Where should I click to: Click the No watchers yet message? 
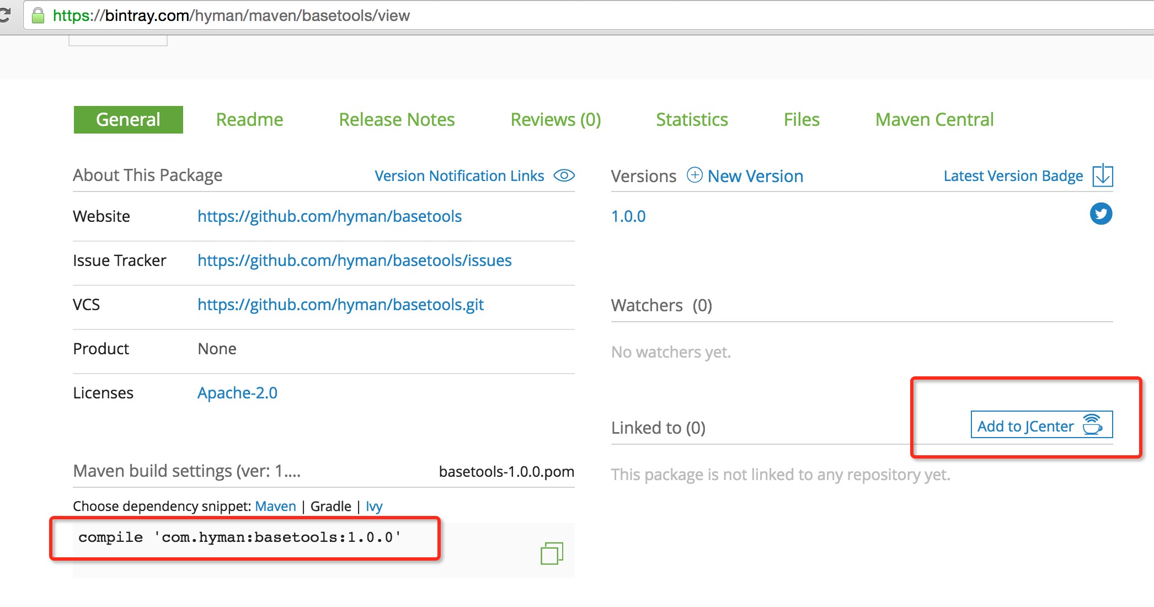pyautogui.click(x=671, y=352)
